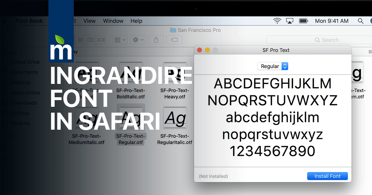Open AirDrop in Finder sidebar

(x=20, y=113)
